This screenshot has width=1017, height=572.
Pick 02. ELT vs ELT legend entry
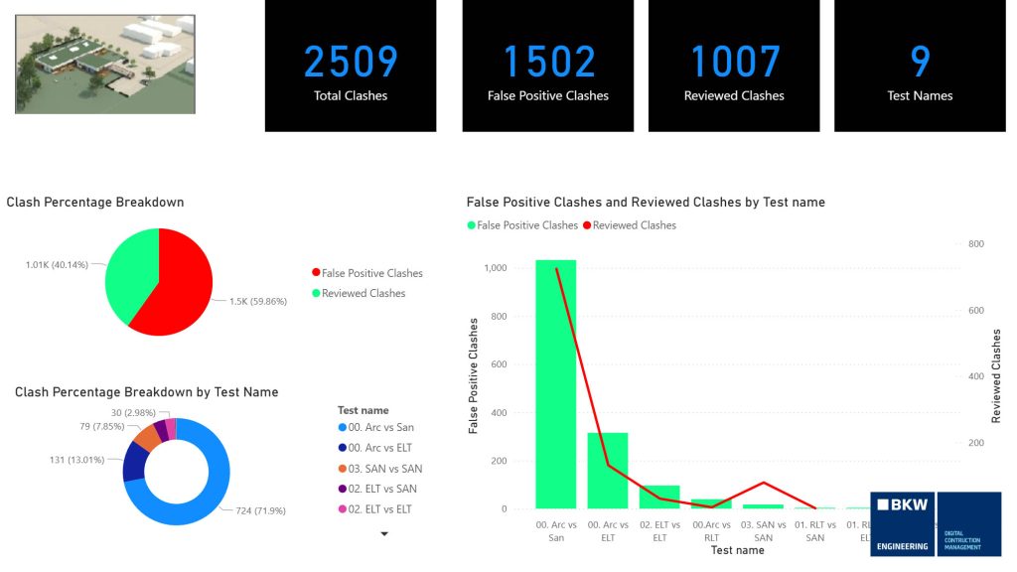[377, 508]
